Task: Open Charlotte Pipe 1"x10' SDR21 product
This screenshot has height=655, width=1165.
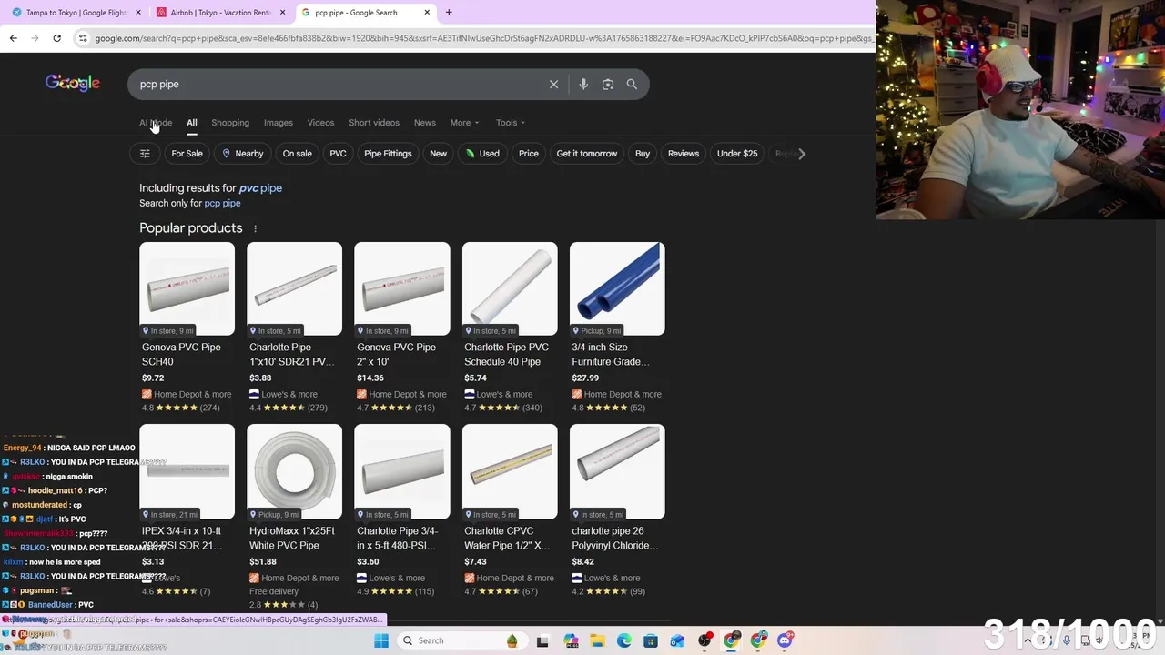Action: pos(294,327)
